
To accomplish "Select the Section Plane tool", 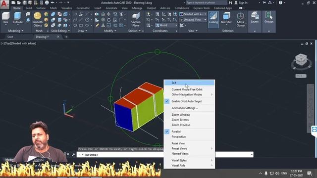I will tap(136, 19).
